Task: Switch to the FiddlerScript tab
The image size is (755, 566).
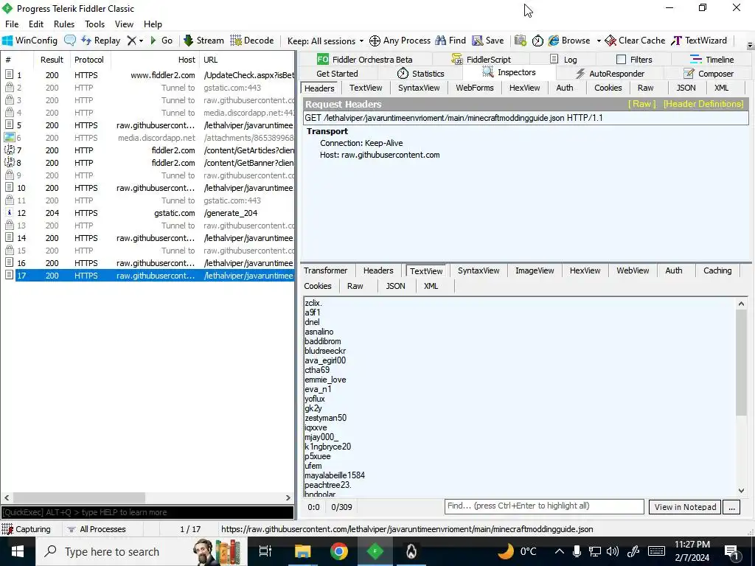Action: point(481,59)
